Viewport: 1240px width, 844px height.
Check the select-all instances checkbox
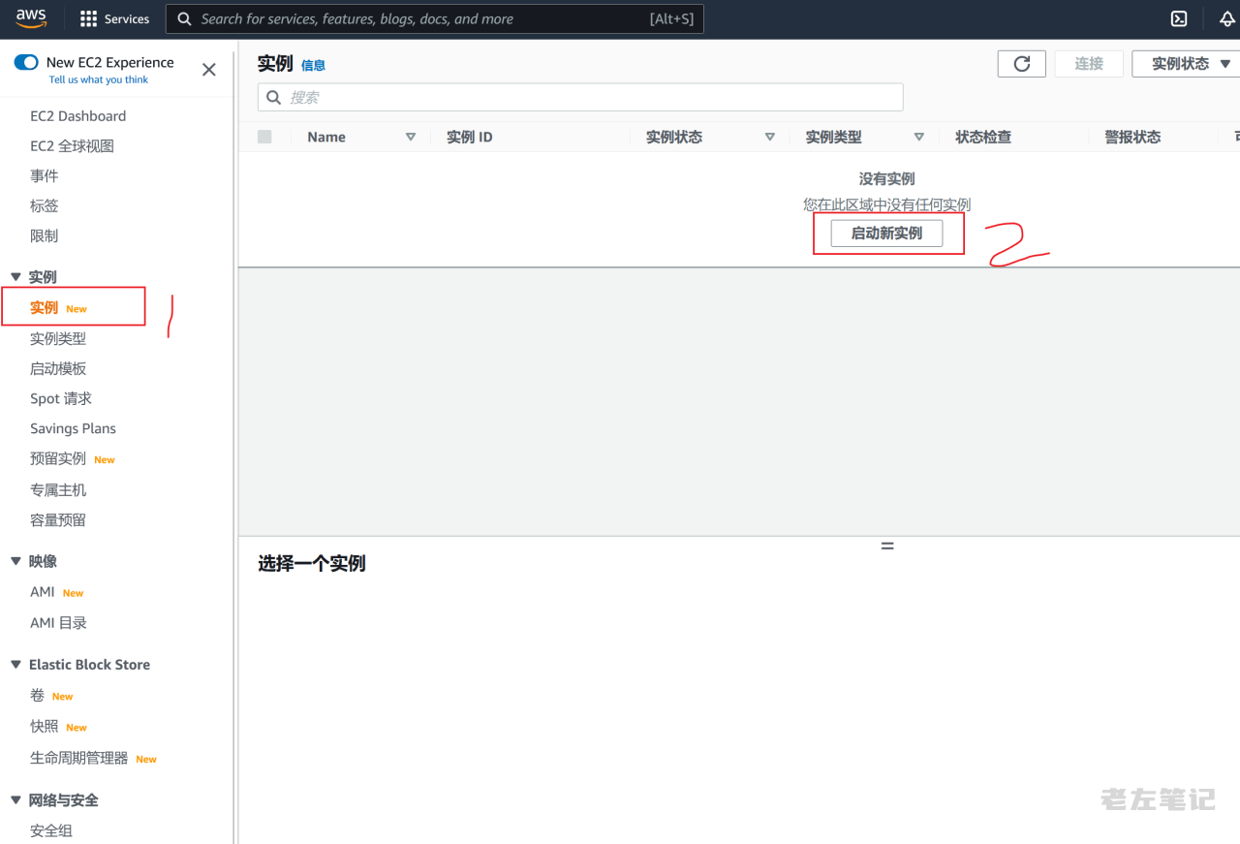[x=264, y=137]
